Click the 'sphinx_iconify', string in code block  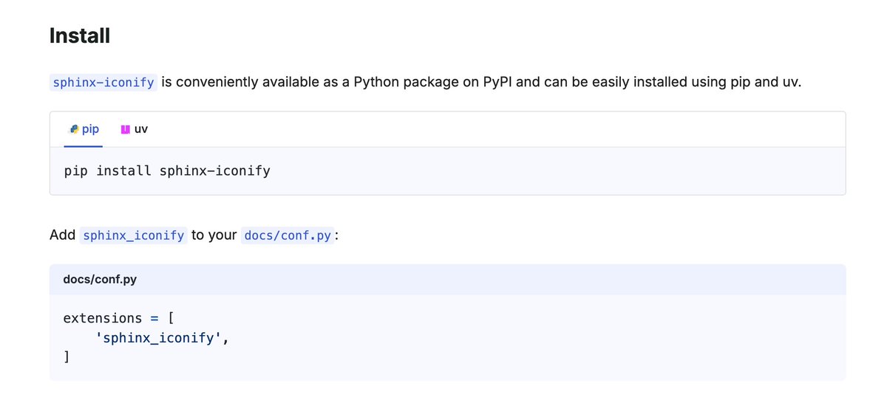162,338
